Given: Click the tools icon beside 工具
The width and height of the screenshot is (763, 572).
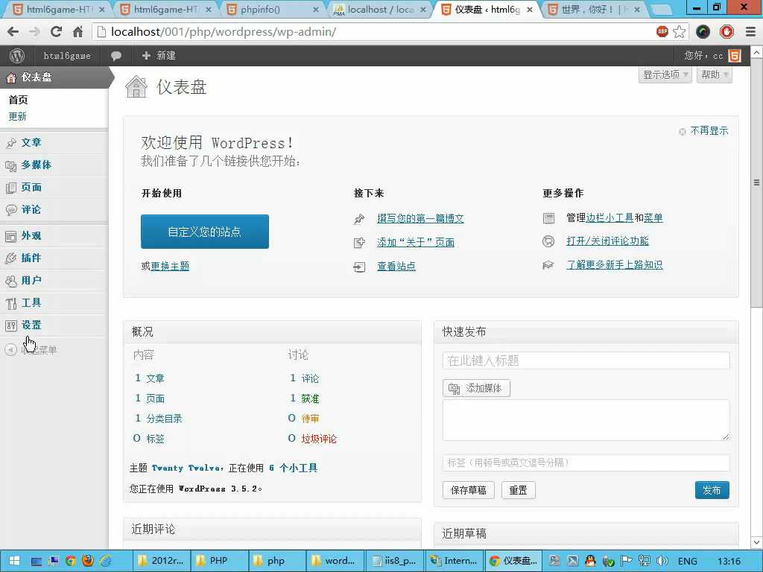Looking at the screenshot, I should (10, 304).
